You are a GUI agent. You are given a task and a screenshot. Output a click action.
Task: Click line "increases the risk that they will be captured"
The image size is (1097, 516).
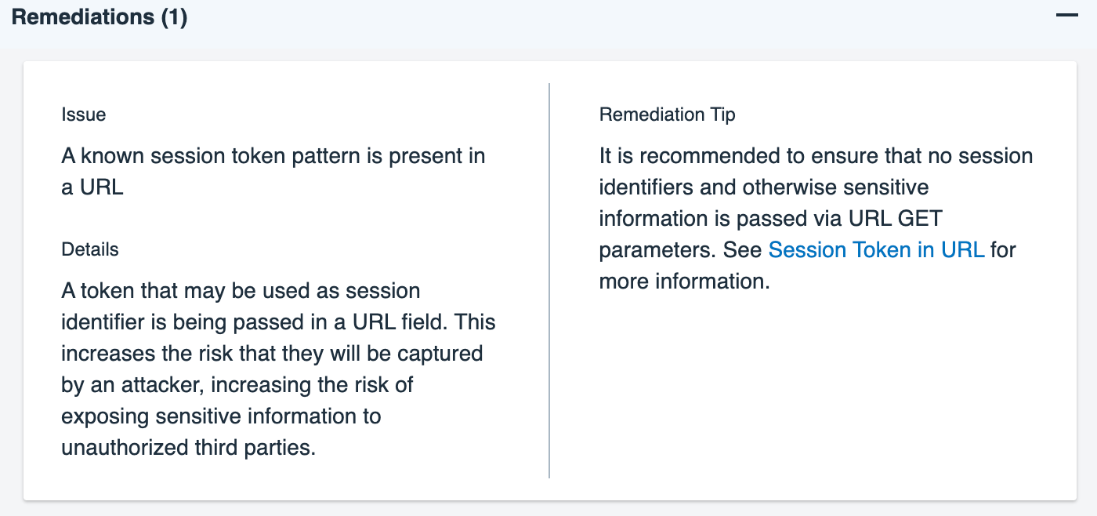272,354
